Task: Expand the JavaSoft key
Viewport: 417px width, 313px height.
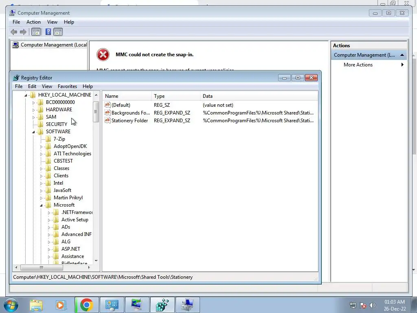Action: 41,191
